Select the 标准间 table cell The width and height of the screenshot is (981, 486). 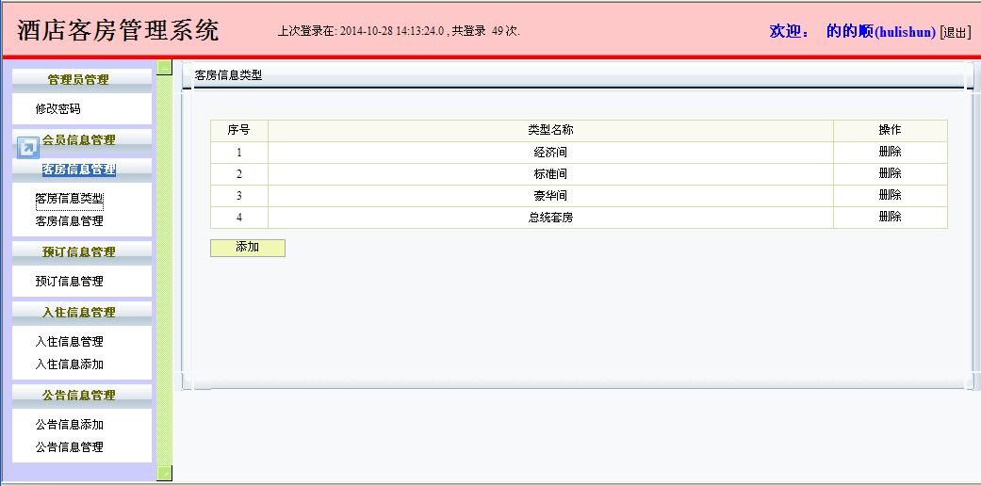click(x=550, y=174)
